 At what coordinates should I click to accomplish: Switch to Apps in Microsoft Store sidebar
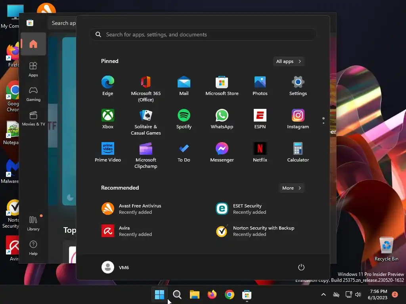[x=33, y=70]
